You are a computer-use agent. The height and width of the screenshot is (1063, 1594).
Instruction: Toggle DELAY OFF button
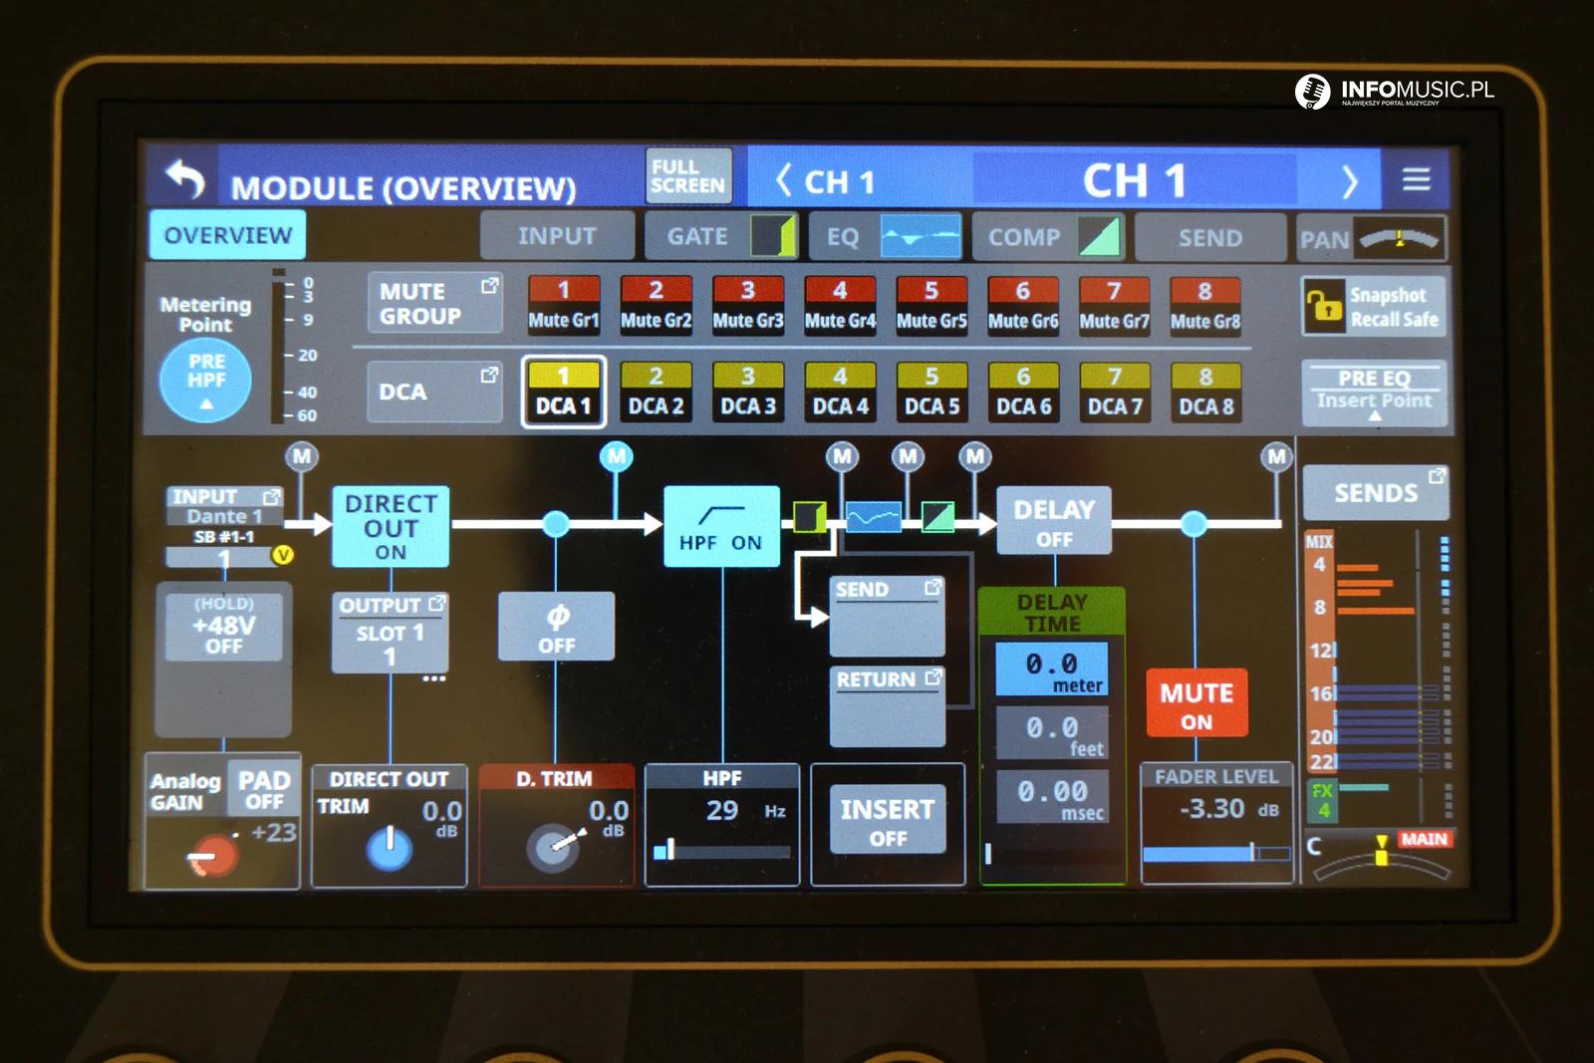click(x=1054, y=520)
